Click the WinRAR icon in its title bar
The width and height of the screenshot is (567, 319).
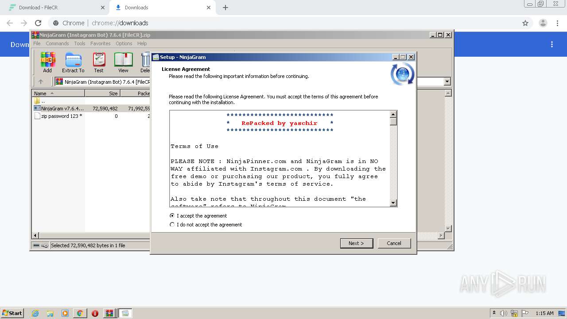coord(35,35)
